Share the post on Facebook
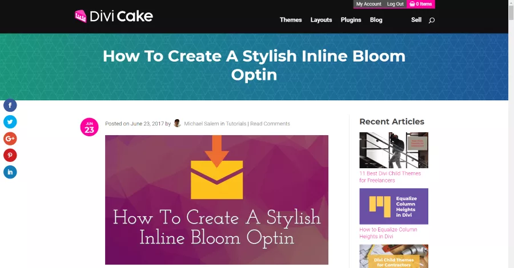 (10, 105)
